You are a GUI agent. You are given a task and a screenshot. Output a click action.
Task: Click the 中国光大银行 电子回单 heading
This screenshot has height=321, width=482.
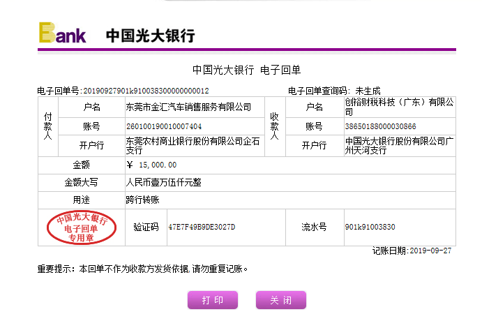[246, 70]
